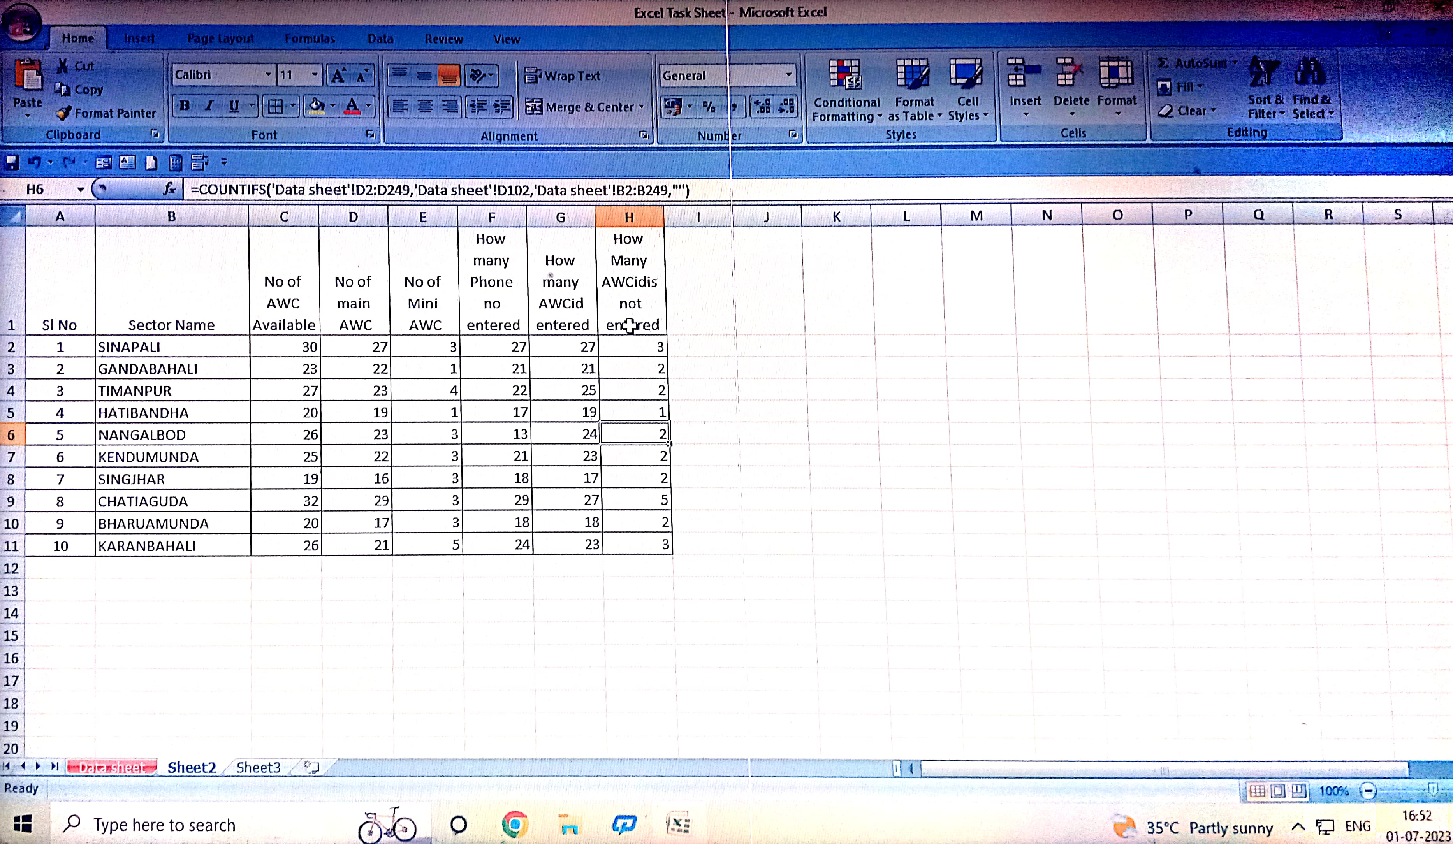Toggle Italic formatting
This screenshot has width=1453, height=844.
click(x=209, y=106)
